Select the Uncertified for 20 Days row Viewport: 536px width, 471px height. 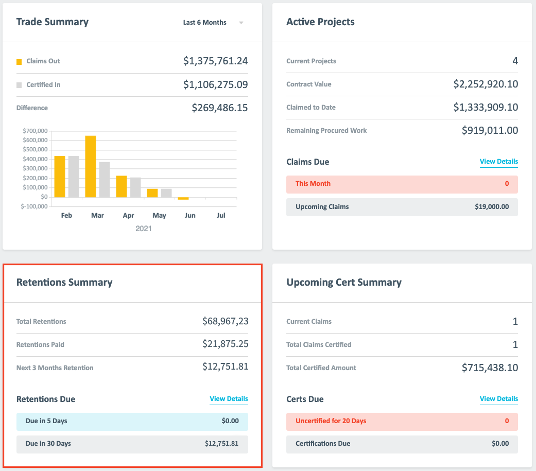click(x=402, y=422)
